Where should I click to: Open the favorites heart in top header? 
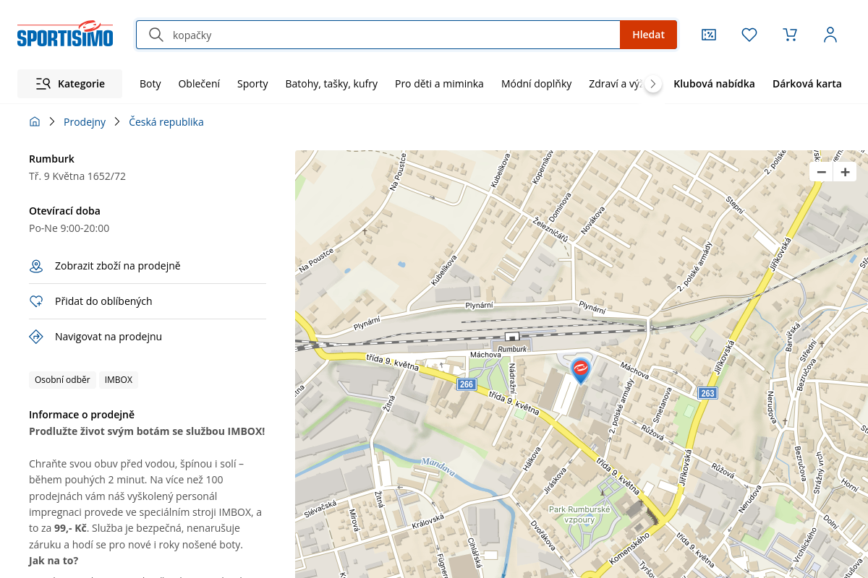[749, 35]
